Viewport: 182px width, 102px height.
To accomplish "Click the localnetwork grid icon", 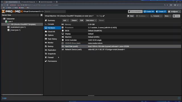I will click(x=8, y=27).
